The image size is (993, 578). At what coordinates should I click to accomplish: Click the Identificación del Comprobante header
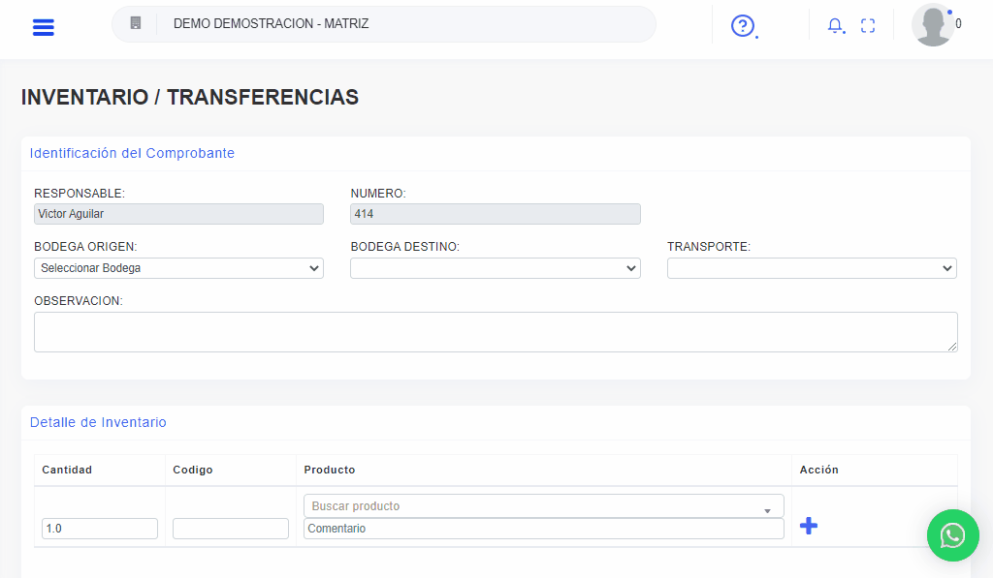coord(132,153)
